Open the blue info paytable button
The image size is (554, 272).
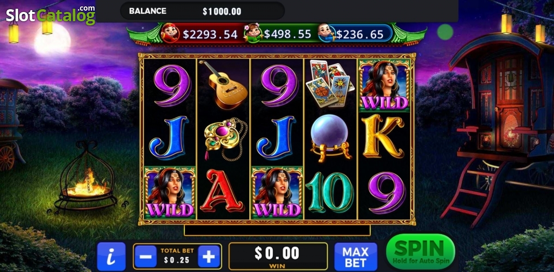coord(111,256)
